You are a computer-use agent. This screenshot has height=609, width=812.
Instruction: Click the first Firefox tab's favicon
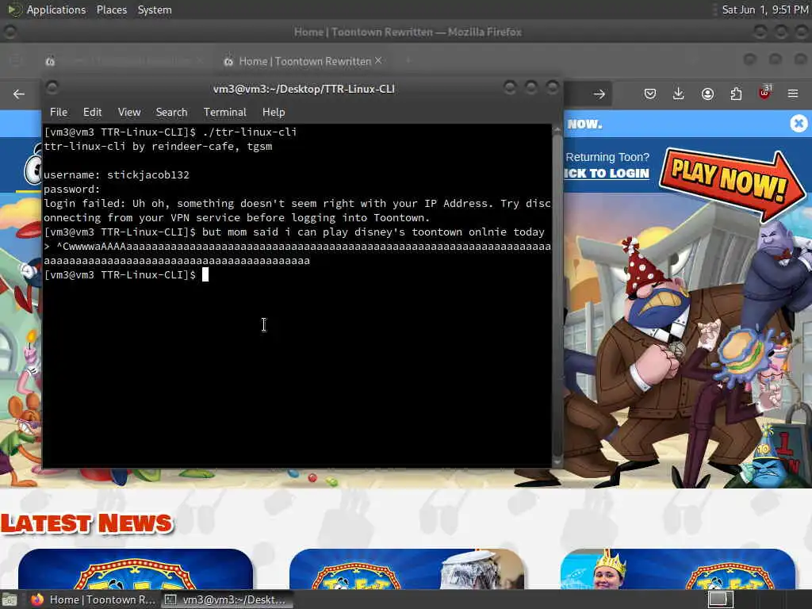[x=50, y=61]
